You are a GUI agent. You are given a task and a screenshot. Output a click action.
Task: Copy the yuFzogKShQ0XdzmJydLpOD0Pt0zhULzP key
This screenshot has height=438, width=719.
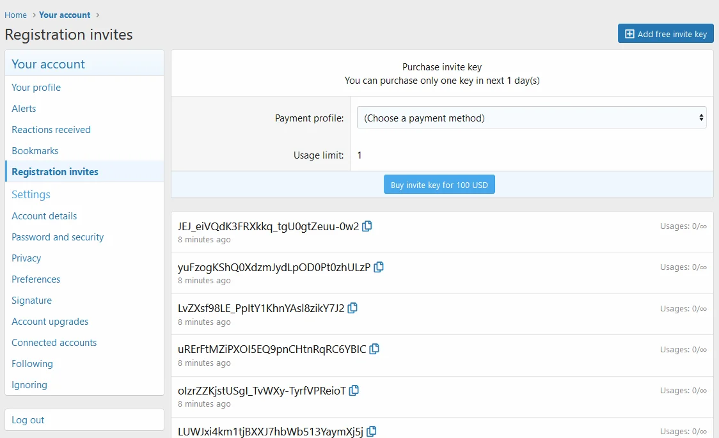[379, 267]
